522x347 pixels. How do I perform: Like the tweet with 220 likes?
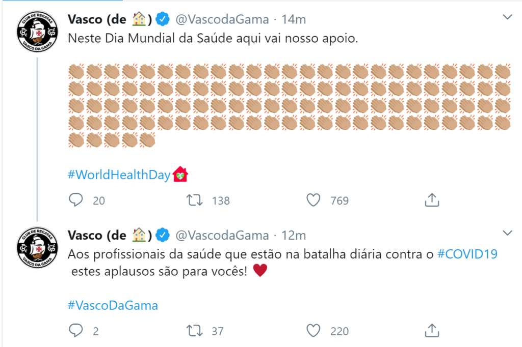pos(313,331)
